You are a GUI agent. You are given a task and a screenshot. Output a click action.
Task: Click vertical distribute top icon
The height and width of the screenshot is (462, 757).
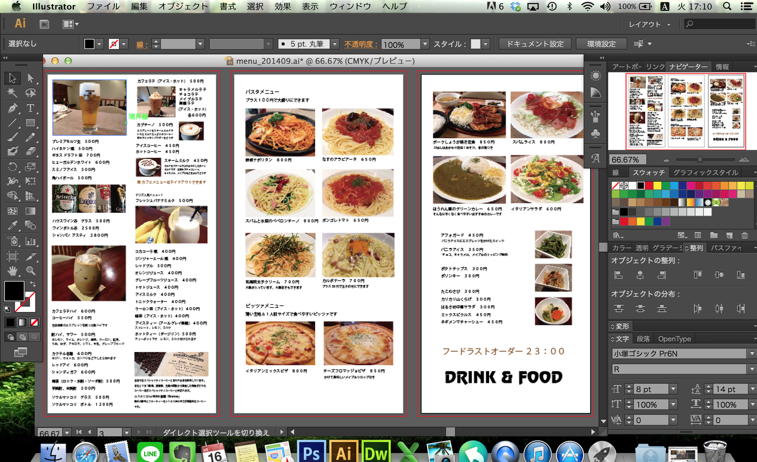pyautogui.click(x=619, y=308)
